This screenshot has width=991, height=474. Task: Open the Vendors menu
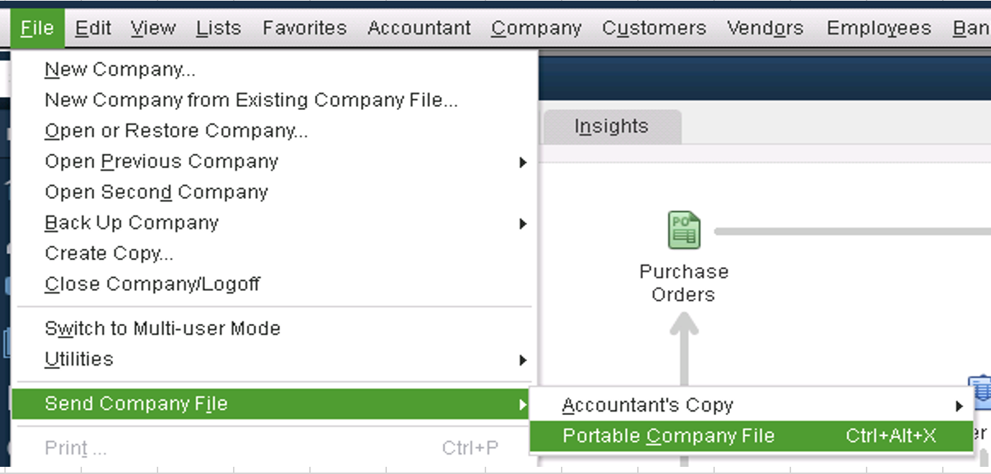764,27
